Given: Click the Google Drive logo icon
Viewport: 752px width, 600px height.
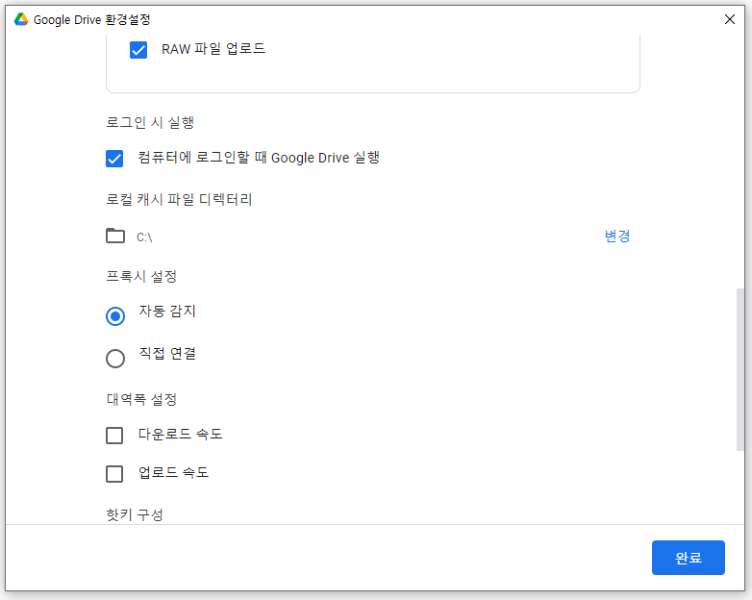Looking at the screenshot, I should 20,19.
